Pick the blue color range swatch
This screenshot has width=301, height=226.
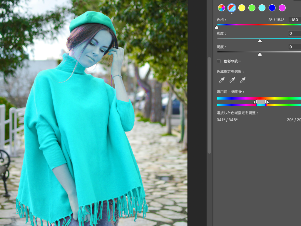pos(272,8)
